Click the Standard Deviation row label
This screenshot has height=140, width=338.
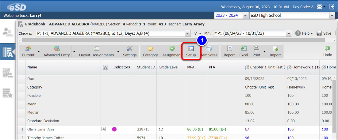click(43, 121)
